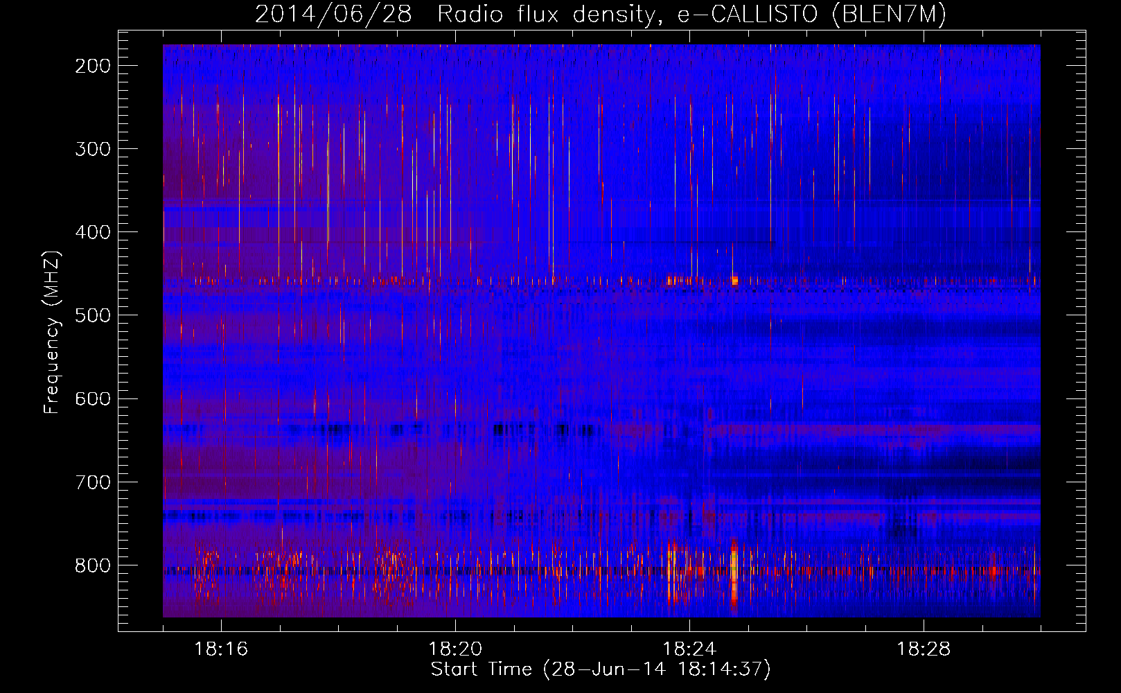Screen dimensions: 1121x693
Task: Click the 18:28 time tick label
Action: [924, 649]
